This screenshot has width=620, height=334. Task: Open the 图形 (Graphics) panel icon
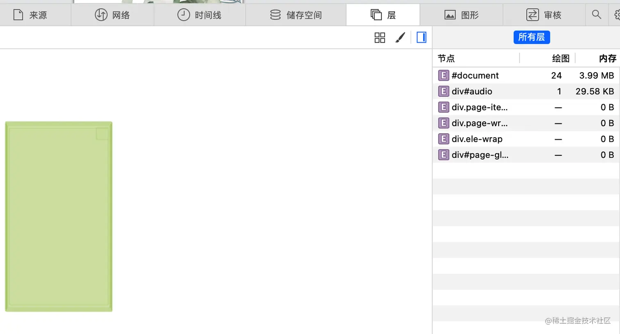pyautogui.click(x=450, y=14)
